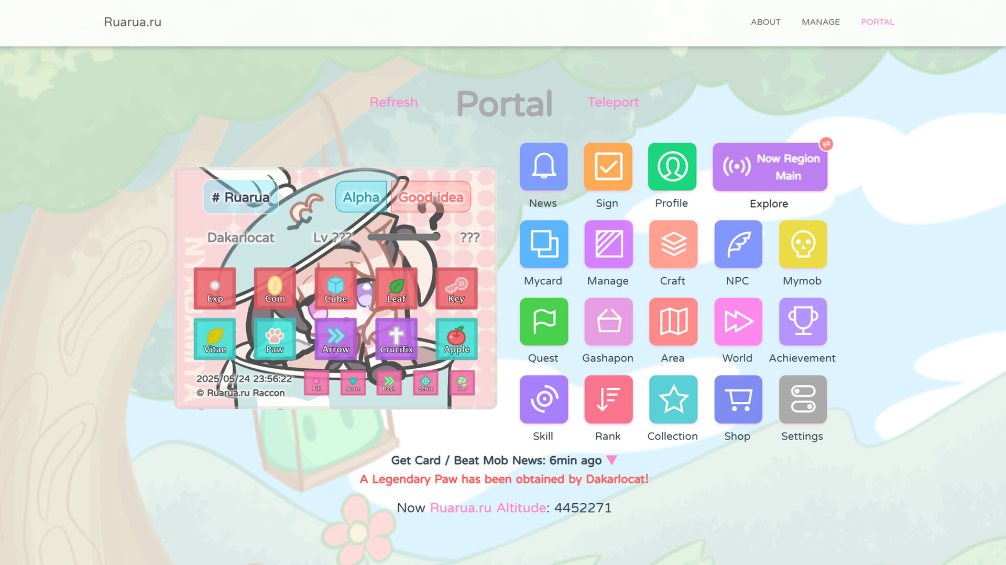The height and width of the screenshot is (565, 1006).
Task: Toggle the Good idea badge
Action: (x=431, y=197)
